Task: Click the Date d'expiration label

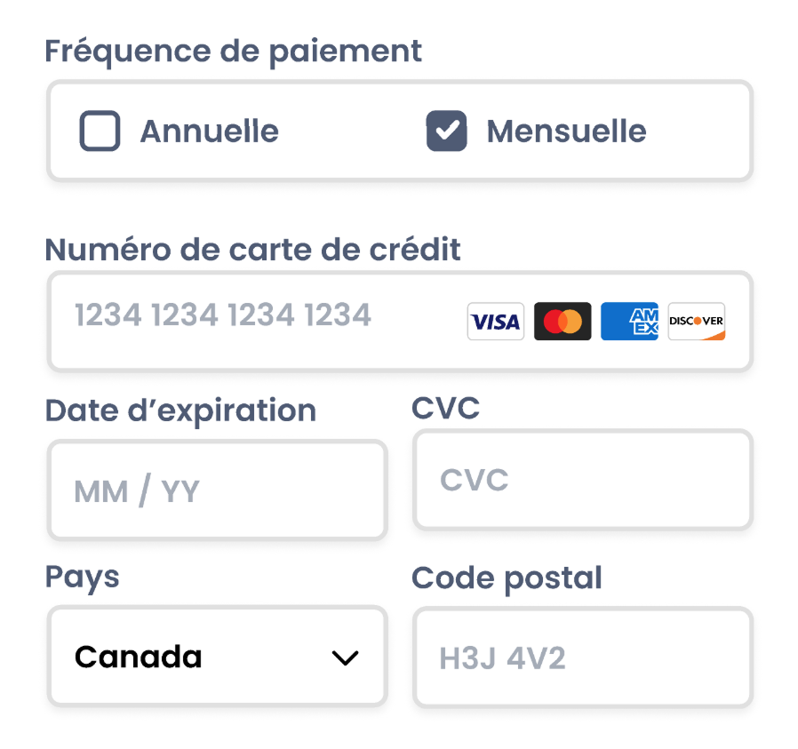Action: (x=180, y=410)
